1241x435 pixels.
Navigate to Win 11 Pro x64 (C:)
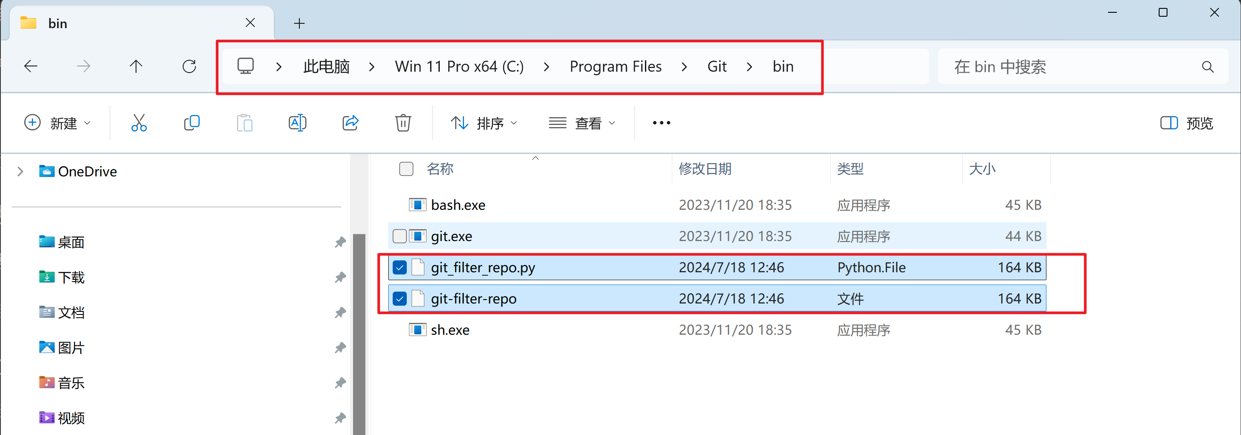coord(459,66)
